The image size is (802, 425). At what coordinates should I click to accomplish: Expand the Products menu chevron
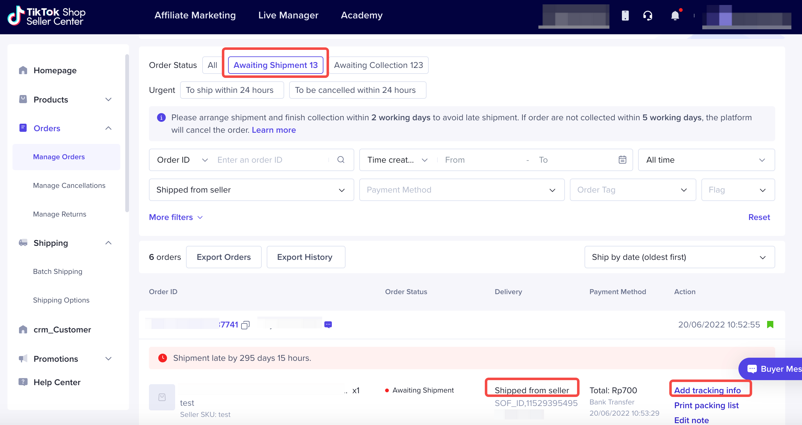pyautogui.click(x=108, y=99)
